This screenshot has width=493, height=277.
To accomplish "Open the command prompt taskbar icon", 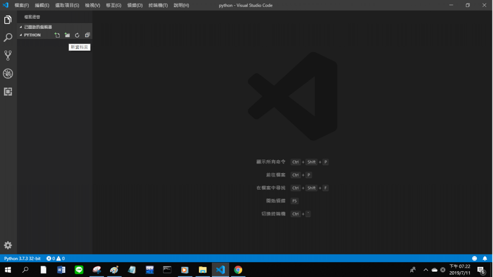I will [167, 270].
